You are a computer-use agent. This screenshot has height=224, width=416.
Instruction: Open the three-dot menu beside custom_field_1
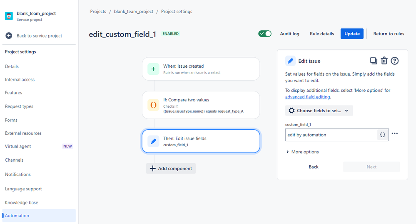coord(394,133)
